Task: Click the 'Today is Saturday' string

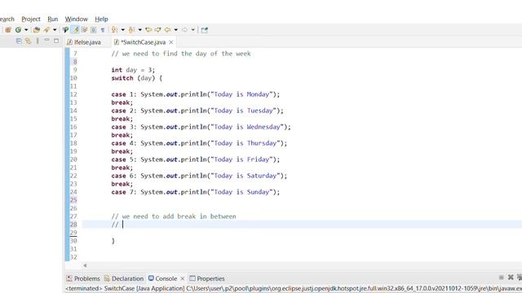Action: 246,176
